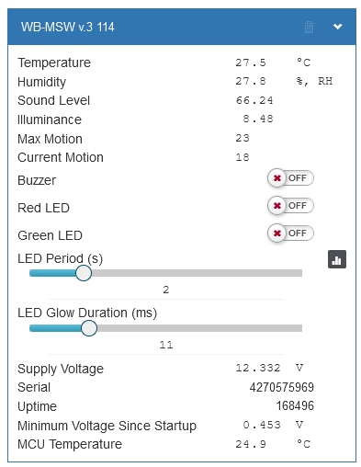The height and width of the screenshot is (467, 361).
Task: Click the Sound Level value 66.24
Action: click(254, 100)
